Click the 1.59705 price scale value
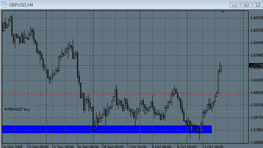This screenshot has width=263, height=148. 256,105
